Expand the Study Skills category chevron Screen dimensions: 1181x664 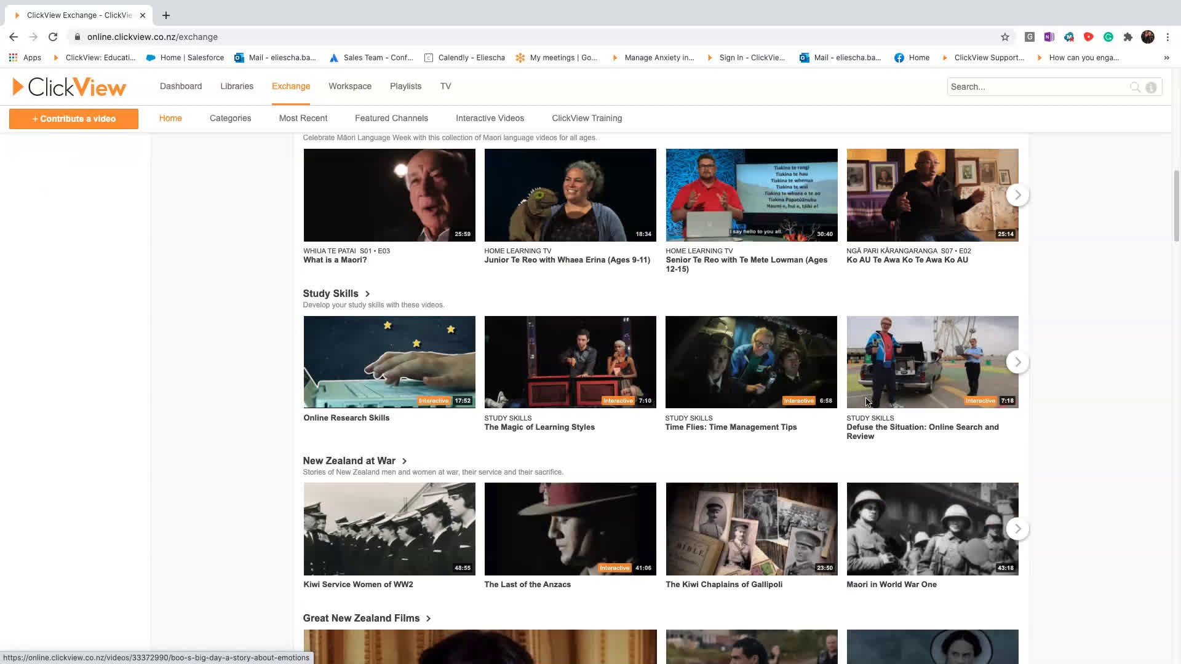click(x=367, y=294)
